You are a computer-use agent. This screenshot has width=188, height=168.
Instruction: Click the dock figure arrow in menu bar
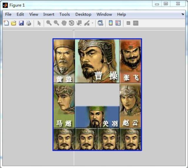(x=182, y=14)
